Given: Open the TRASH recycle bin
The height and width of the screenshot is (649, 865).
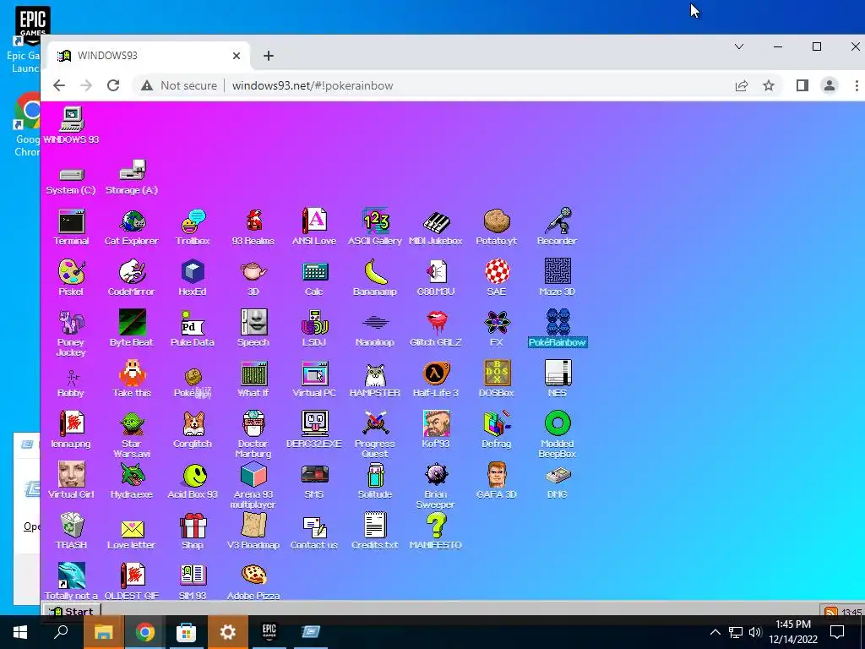Looking at the screenshot, I should tap(71, 526).
